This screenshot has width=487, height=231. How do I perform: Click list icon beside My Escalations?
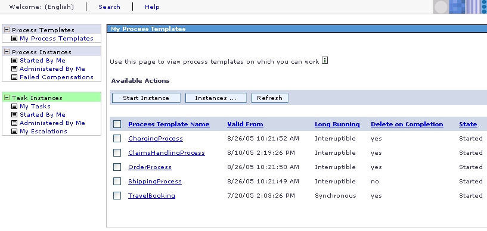point(14,132)
